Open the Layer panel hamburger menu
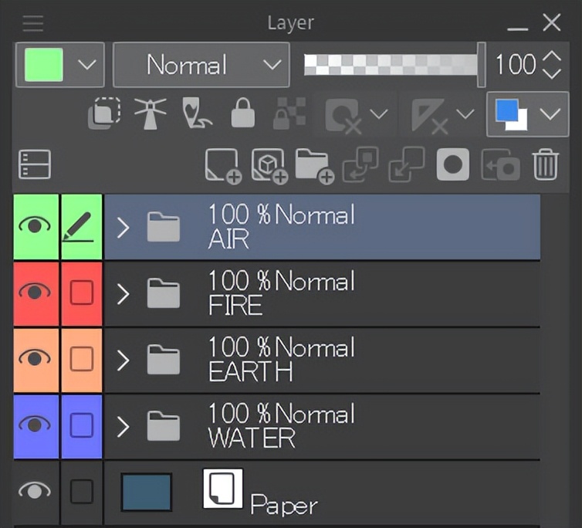 [33, 23]
